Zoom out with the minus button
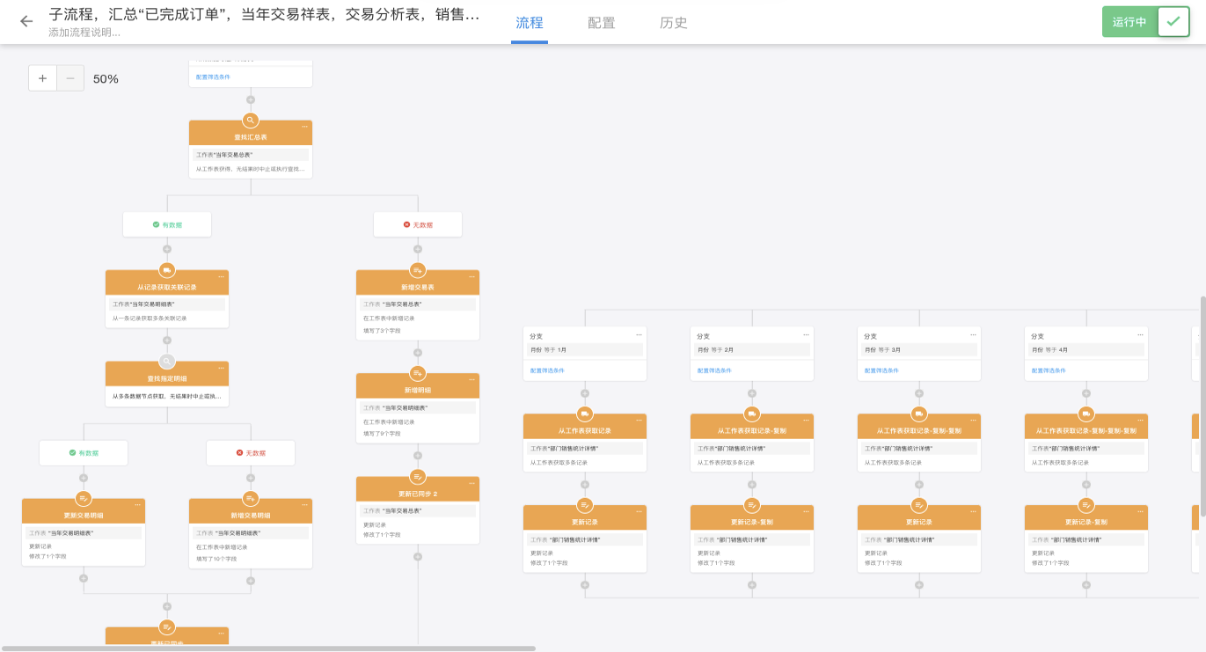Image resolution: width=1206 pixels, height=652 pixels. coord(70,78)
